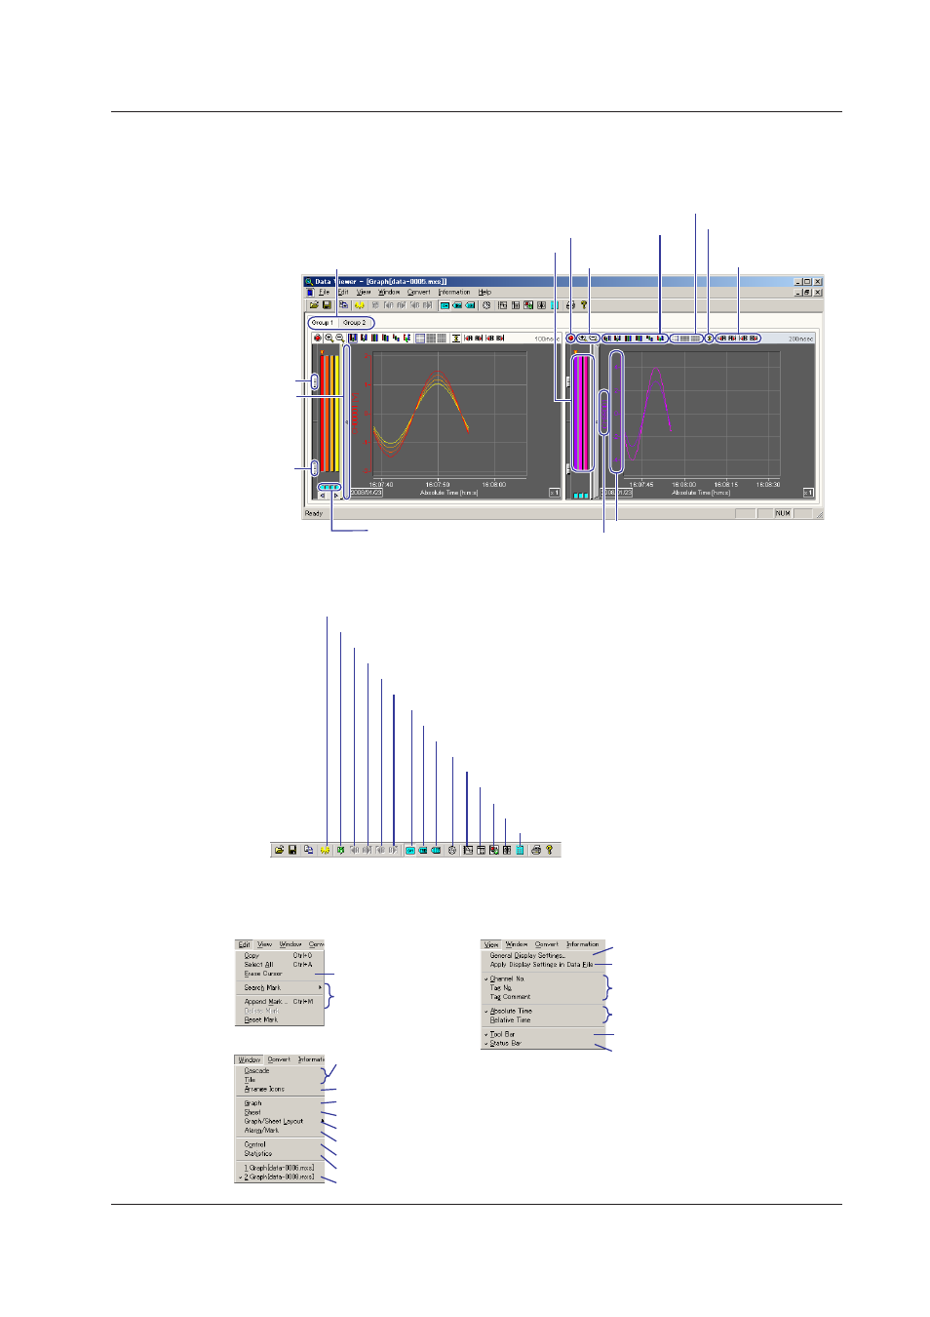Screen dimensions: 930x1317
Task: Click multicolored alarm/mark window icon in enlarged toolbar
Action: coord(494,850)
